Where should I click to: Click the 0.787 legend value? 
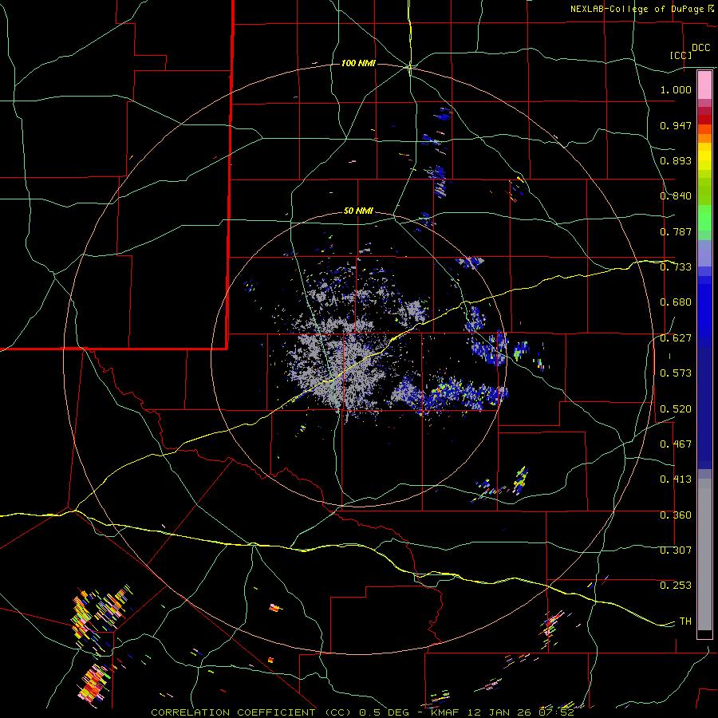click(676, 231)
